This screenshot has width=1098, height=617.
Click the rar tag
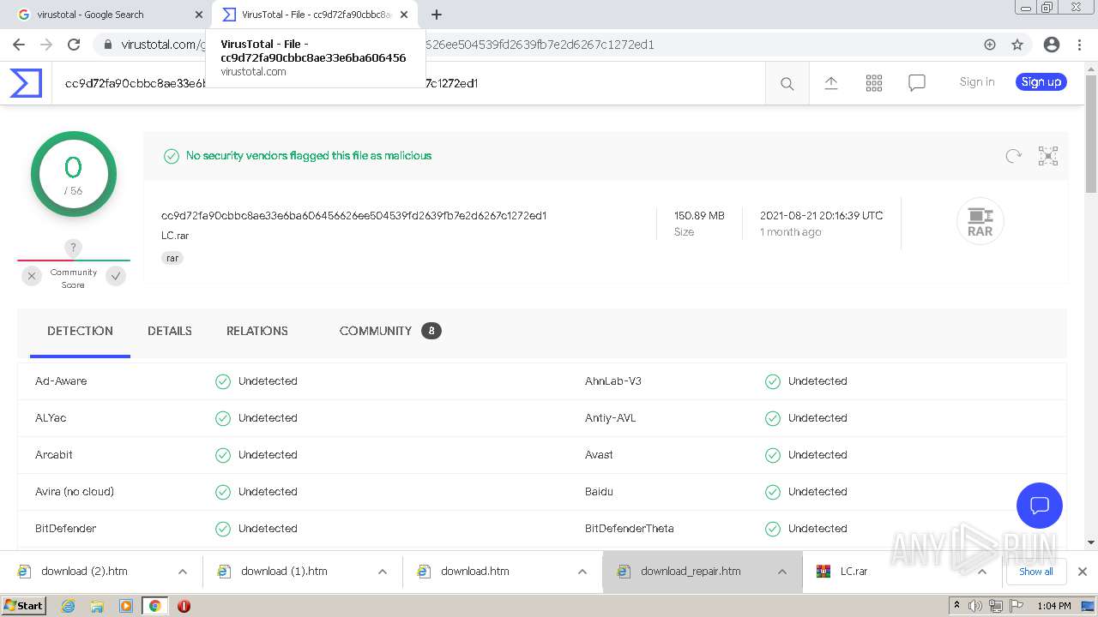(x=172, y=258)
